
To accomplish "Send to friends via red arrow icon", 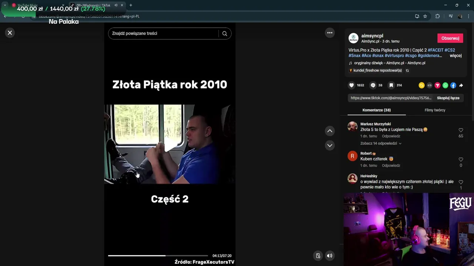I will point(437,85).
